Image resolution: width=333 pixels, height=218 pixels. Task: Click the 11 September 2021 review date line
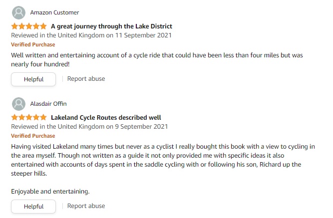[x=91, y=35]
